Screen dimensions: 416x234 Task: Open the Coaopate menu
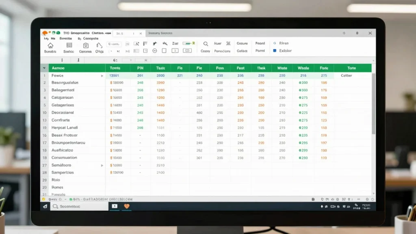click(x=91, y=39)
